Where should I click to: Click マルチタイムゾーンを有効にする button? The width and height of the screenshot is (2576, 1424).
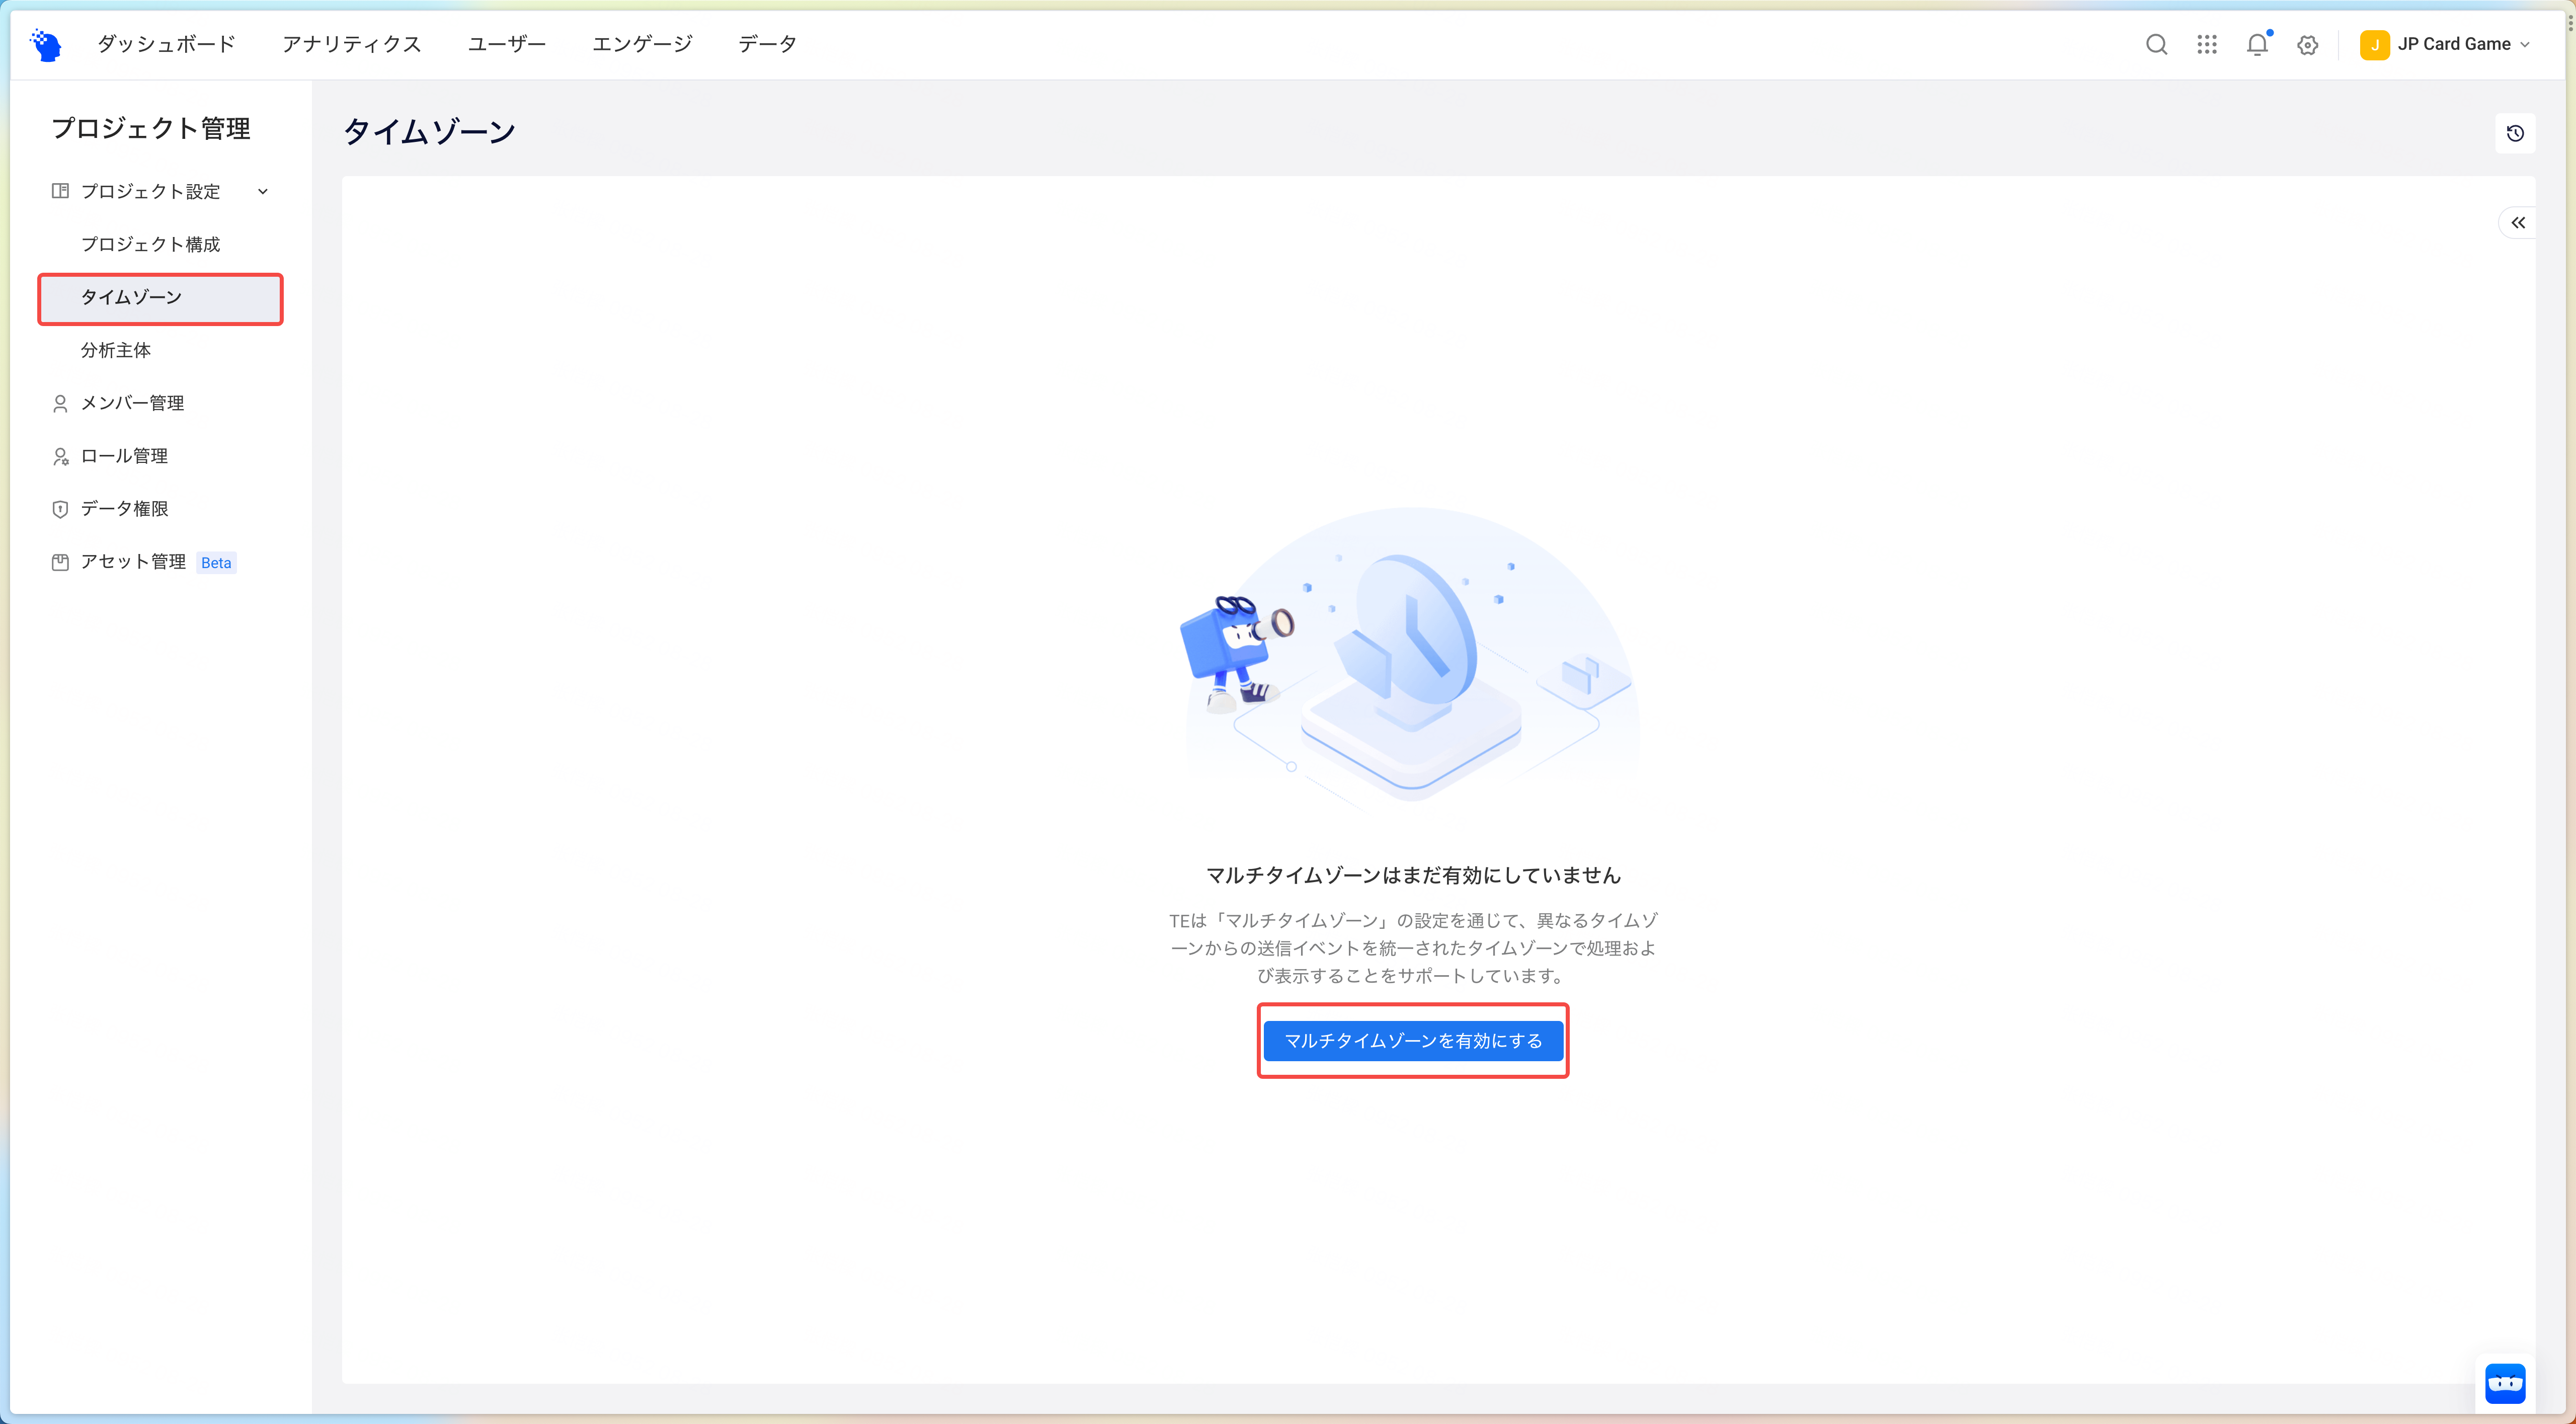click(x=1413, y=1041)
